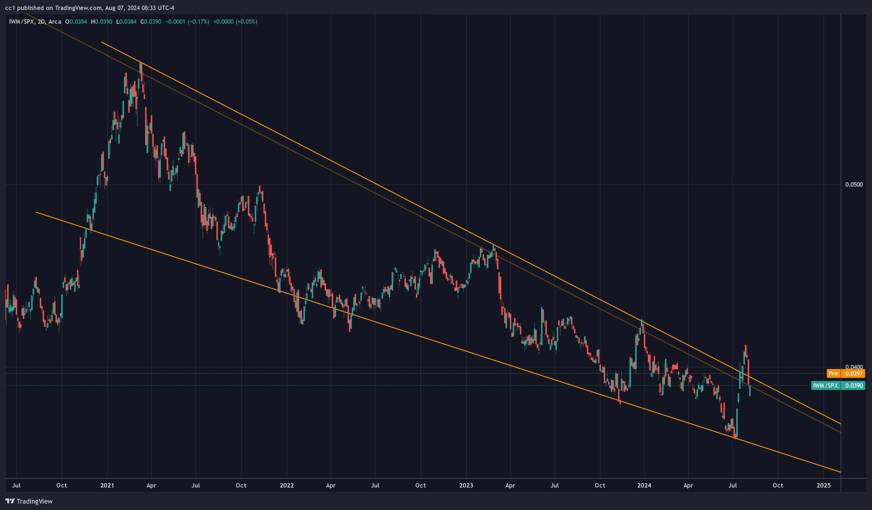Click the TradingView logo at bottom left
The image size is (872, 510).
(29, 501)
